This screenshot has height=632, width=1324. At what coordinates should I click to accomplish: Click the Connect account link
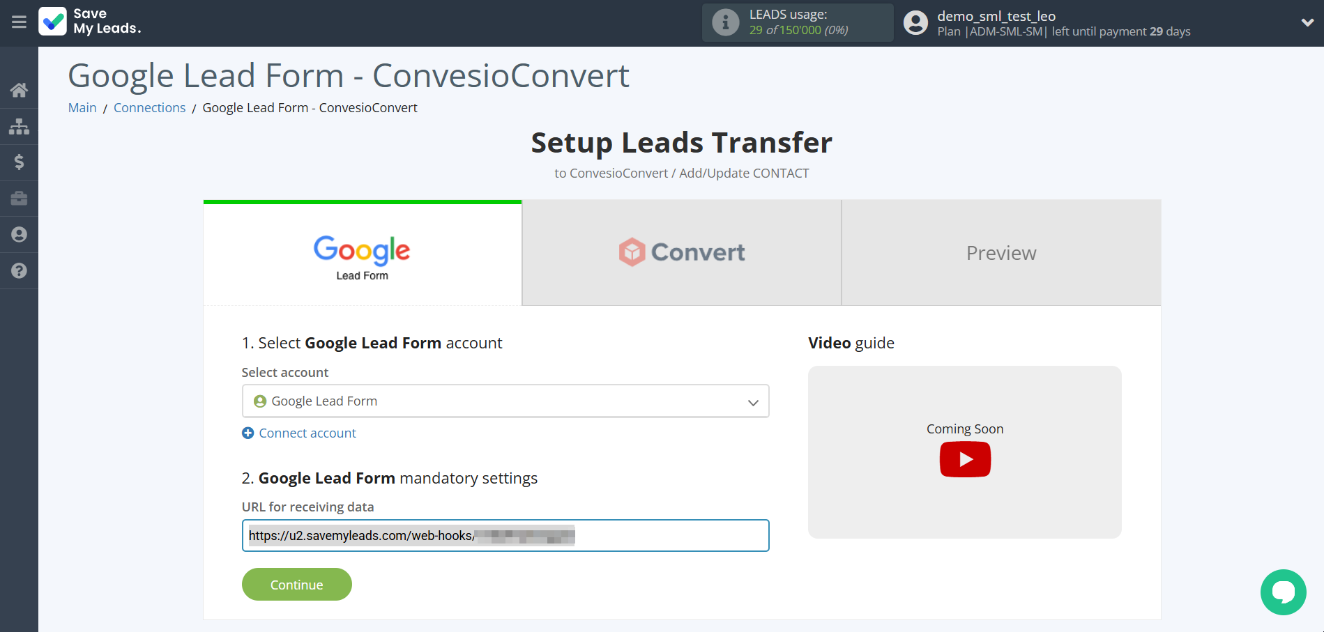click(307, 433)
